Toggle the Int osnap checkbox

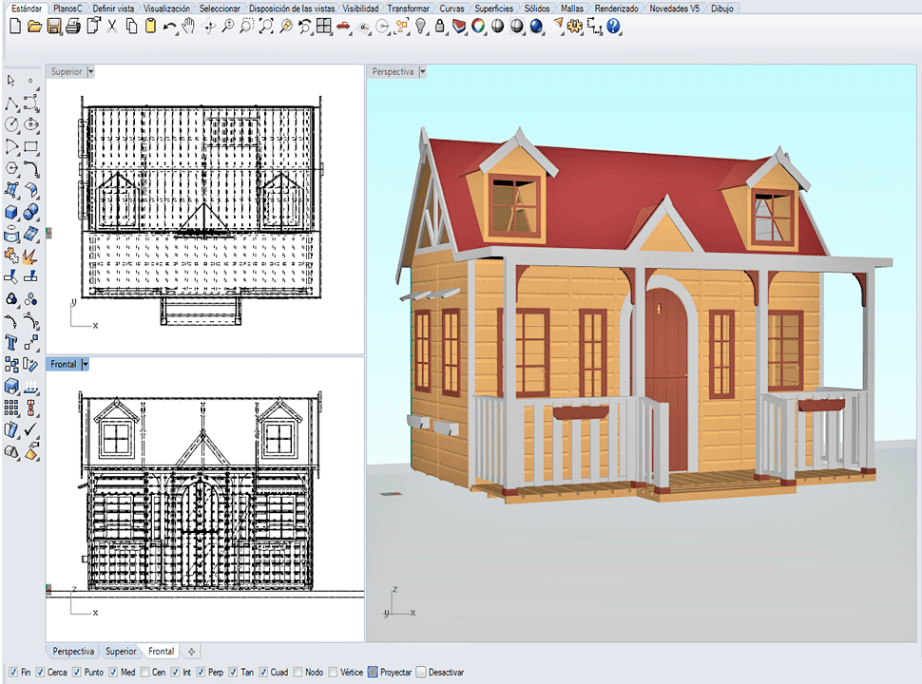click(x=175, y=673)
